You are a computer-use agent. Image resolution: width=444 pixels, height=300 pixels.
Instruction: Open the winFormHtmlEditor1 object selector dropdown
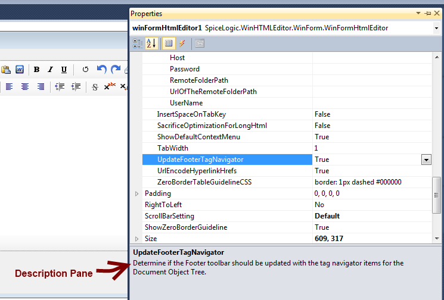click(437, 28)
